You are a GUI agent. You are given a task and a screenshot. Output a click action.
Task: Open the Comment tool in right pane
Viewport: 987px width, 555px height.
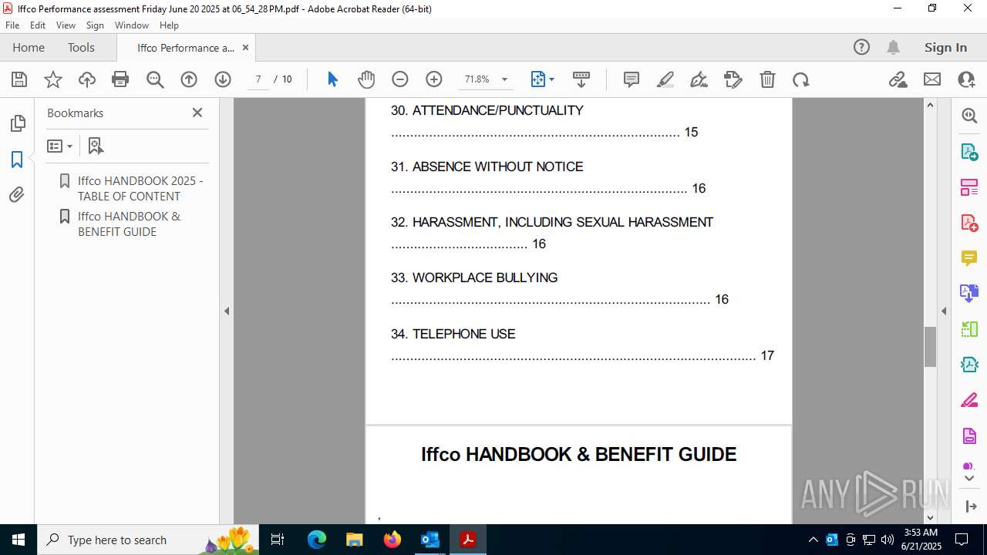click(x=969, y=257)
